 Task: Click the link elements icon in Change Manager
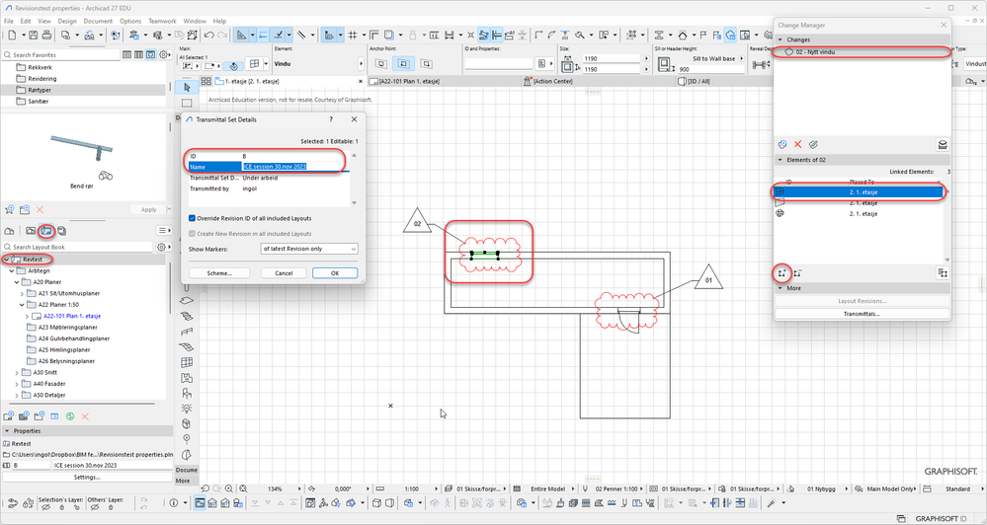click(x=781, y=272)
